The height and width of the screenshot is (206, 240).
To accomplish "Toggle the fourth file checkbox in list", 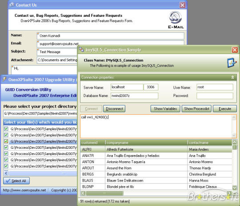I will [6, 148].
